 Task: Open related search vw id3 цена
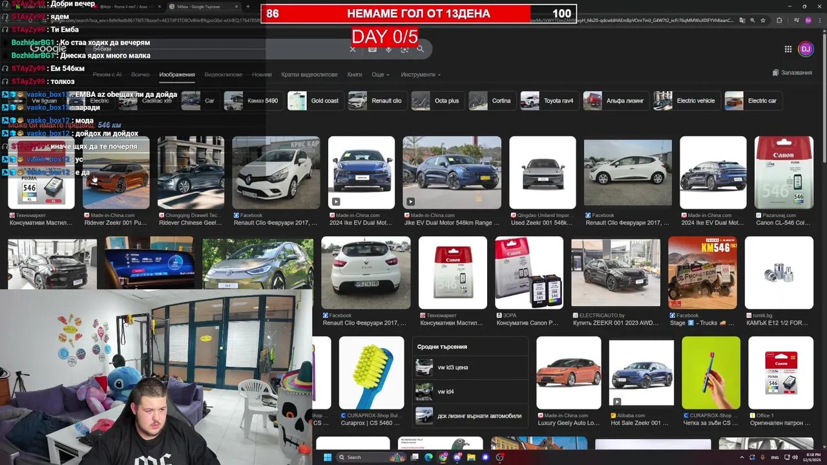click(470, 367)
